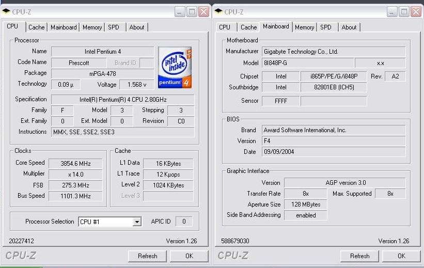The width and height of the screenshot is (424, 268).
Task: Click the FSB value 275.3 MHz
Action: [x=75, y=185]
